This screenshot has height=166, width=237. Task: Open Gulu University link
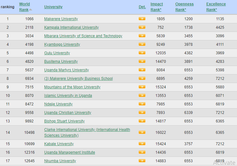pos(57,53)
